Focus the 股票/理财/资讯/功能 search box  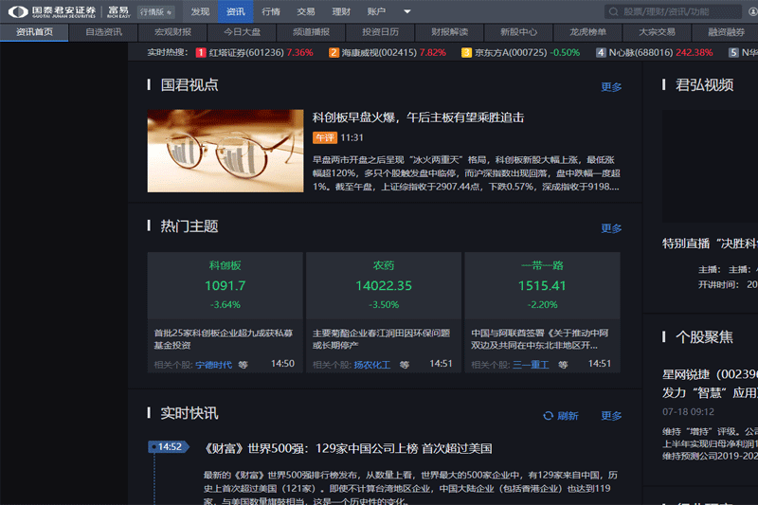coord(673,11)
